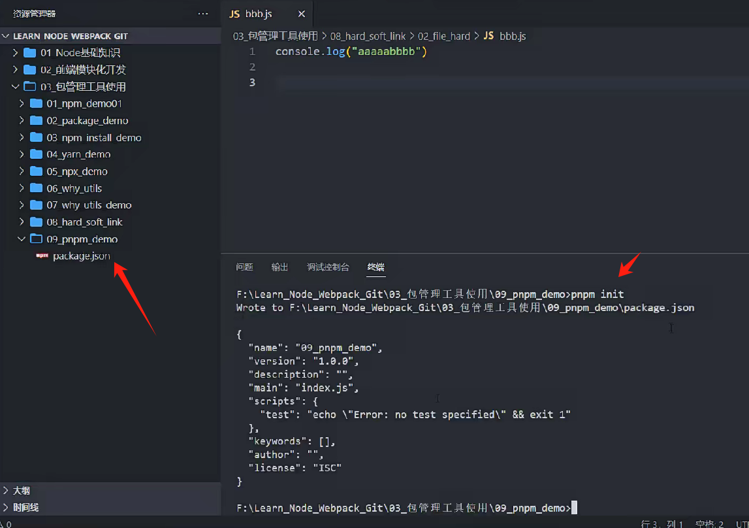
Task: Expand the 06_why_utils folder chevron
Action: (x=22, y=188)
